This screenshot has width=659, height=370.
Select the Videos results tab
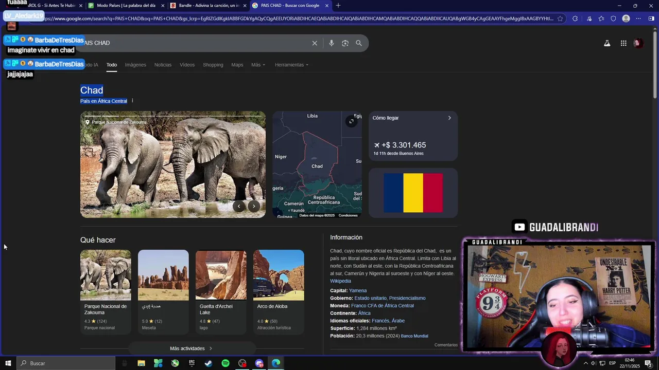coord(187,65)
